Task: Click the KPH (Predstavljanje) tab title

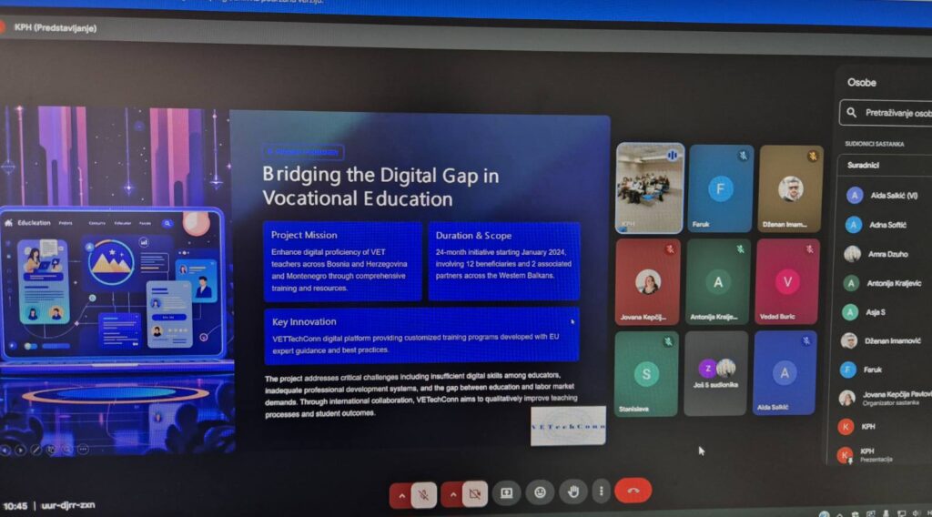Action: point(56,27)
